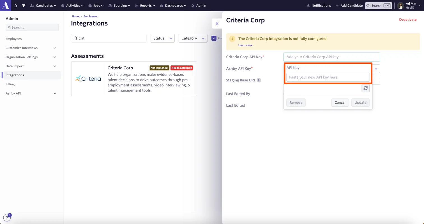Click the Home breadcrumb link
The width and height of the screenshot is (424, 224).
coord(76,16)
